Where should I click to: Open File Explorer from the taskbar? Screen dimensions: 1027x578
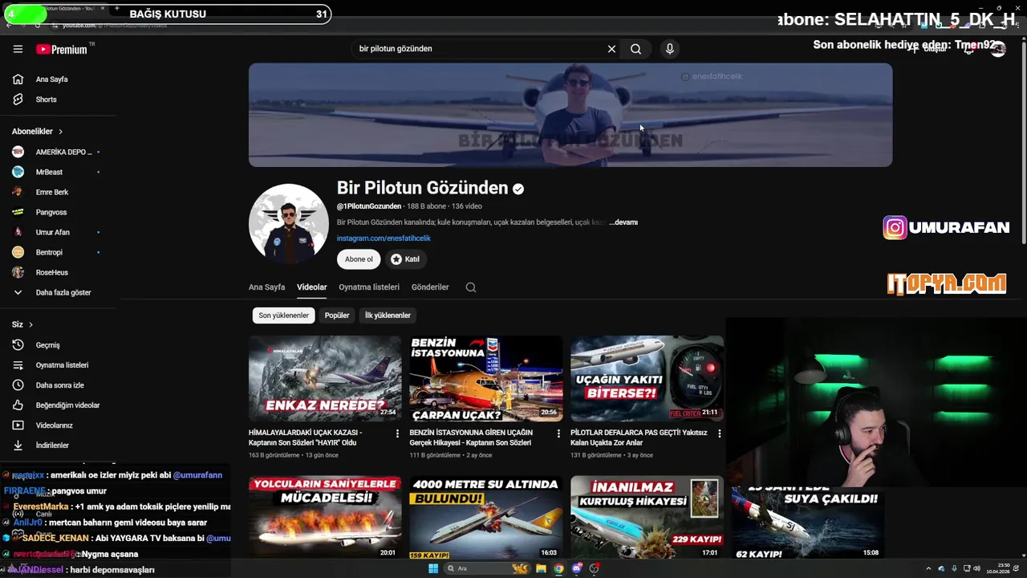point(541,568)
